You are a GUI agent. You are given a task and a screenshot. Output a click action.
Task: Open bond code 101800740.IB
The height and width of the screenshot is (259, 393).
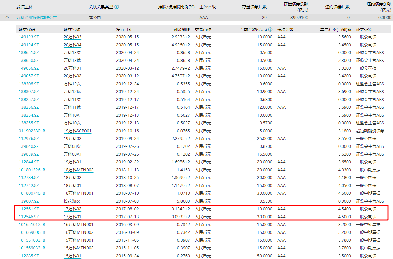[x=32, y=193]
